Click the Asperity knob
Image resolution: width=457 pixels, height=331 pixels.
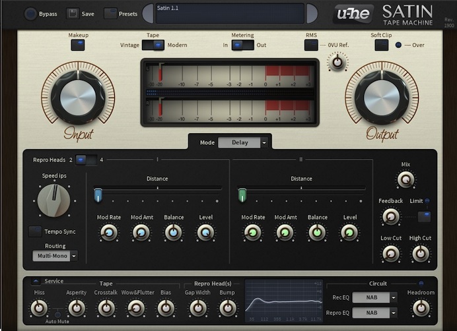click(x=77, y=308)
